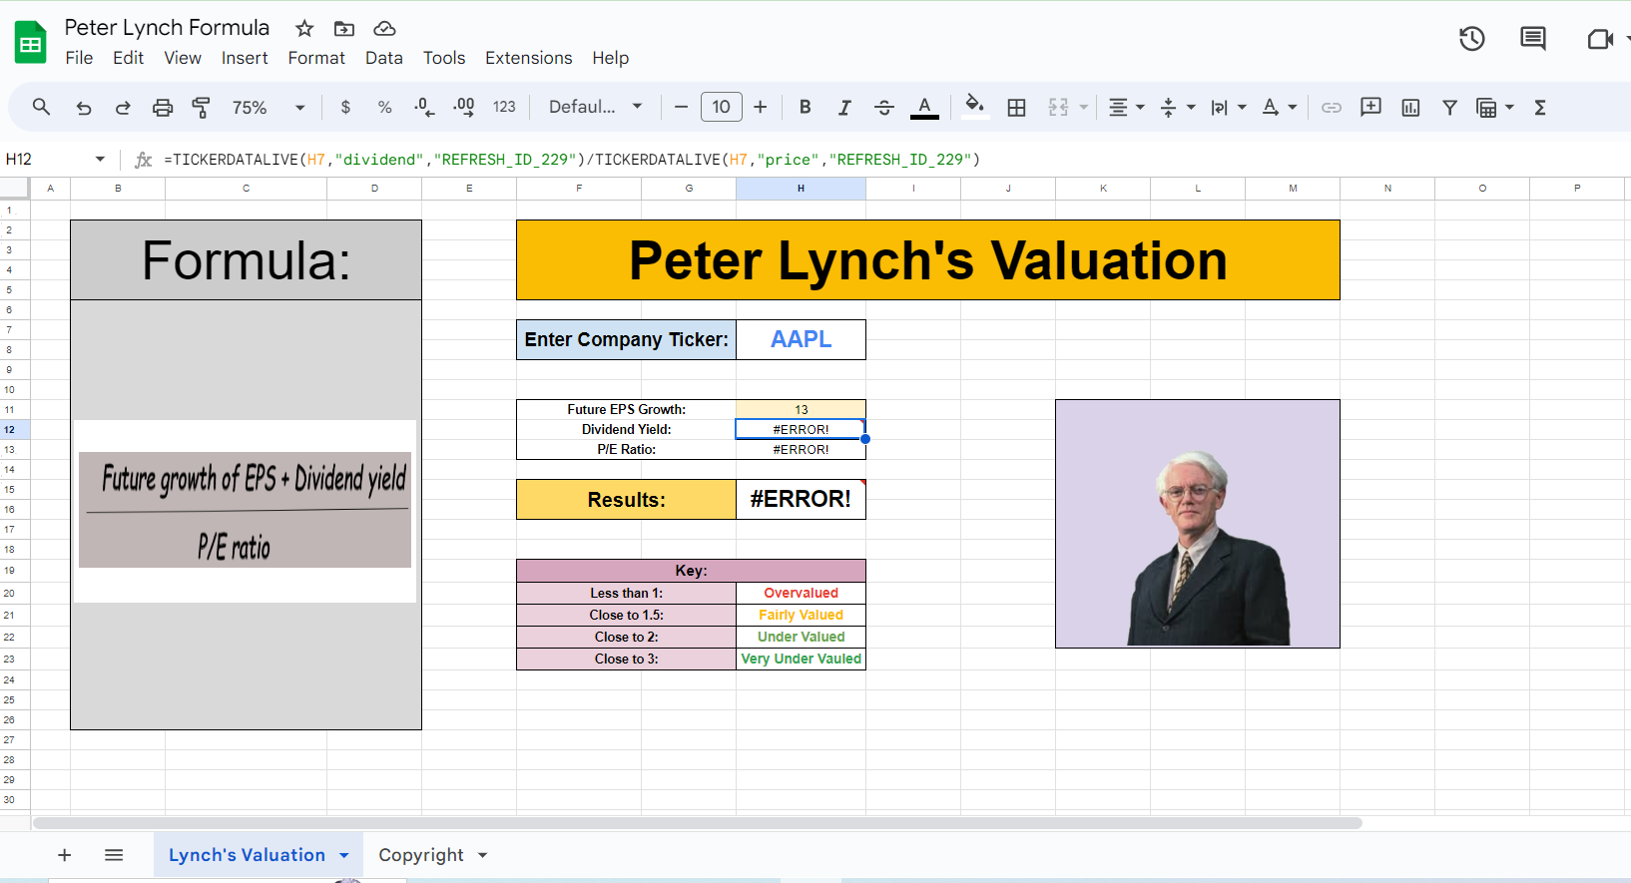Select the AAPL ticker cell
The height and width of the screenshot is (883, 1631).
(801, 339)
